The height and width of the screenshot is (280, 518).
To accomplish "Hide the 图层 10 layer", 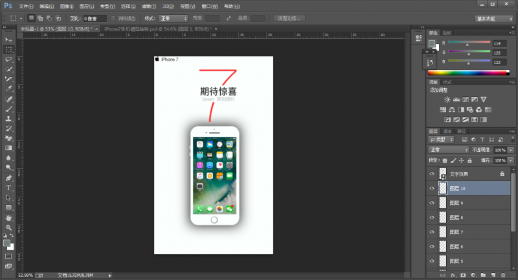I will tap(432, 188).
